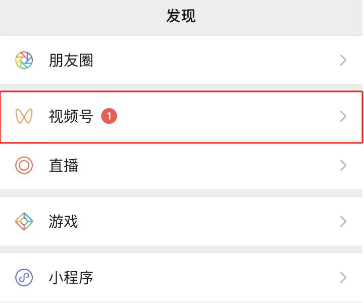Tap the blank middle of the 直播 row
The width and height of the screenshot is (364, 303).
(202, 165)
